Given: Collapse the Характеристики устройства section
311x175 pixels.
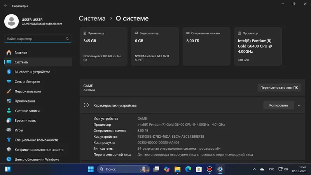Looking at the screenshot, I should 299,105.
